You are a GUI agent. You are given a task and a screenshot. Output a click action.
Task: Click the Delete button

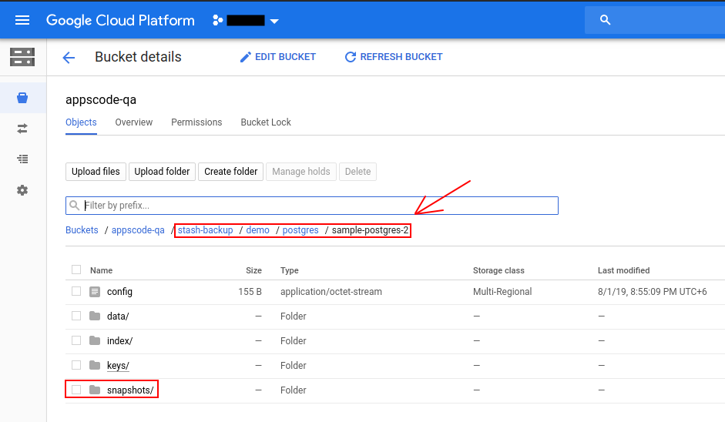point(357,172)
